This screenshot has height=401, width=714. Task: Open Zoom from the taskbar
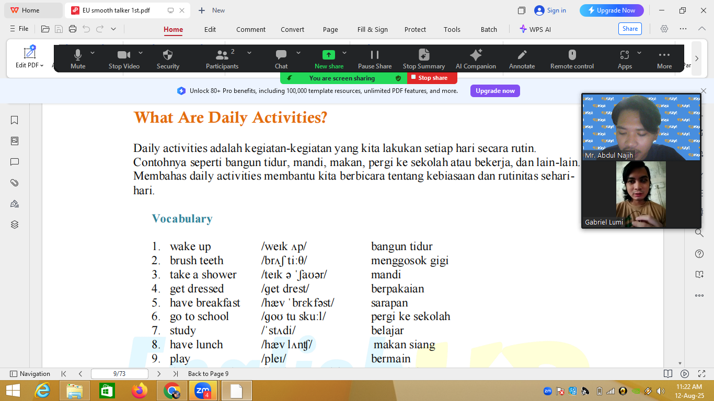[x=203, y=391]
